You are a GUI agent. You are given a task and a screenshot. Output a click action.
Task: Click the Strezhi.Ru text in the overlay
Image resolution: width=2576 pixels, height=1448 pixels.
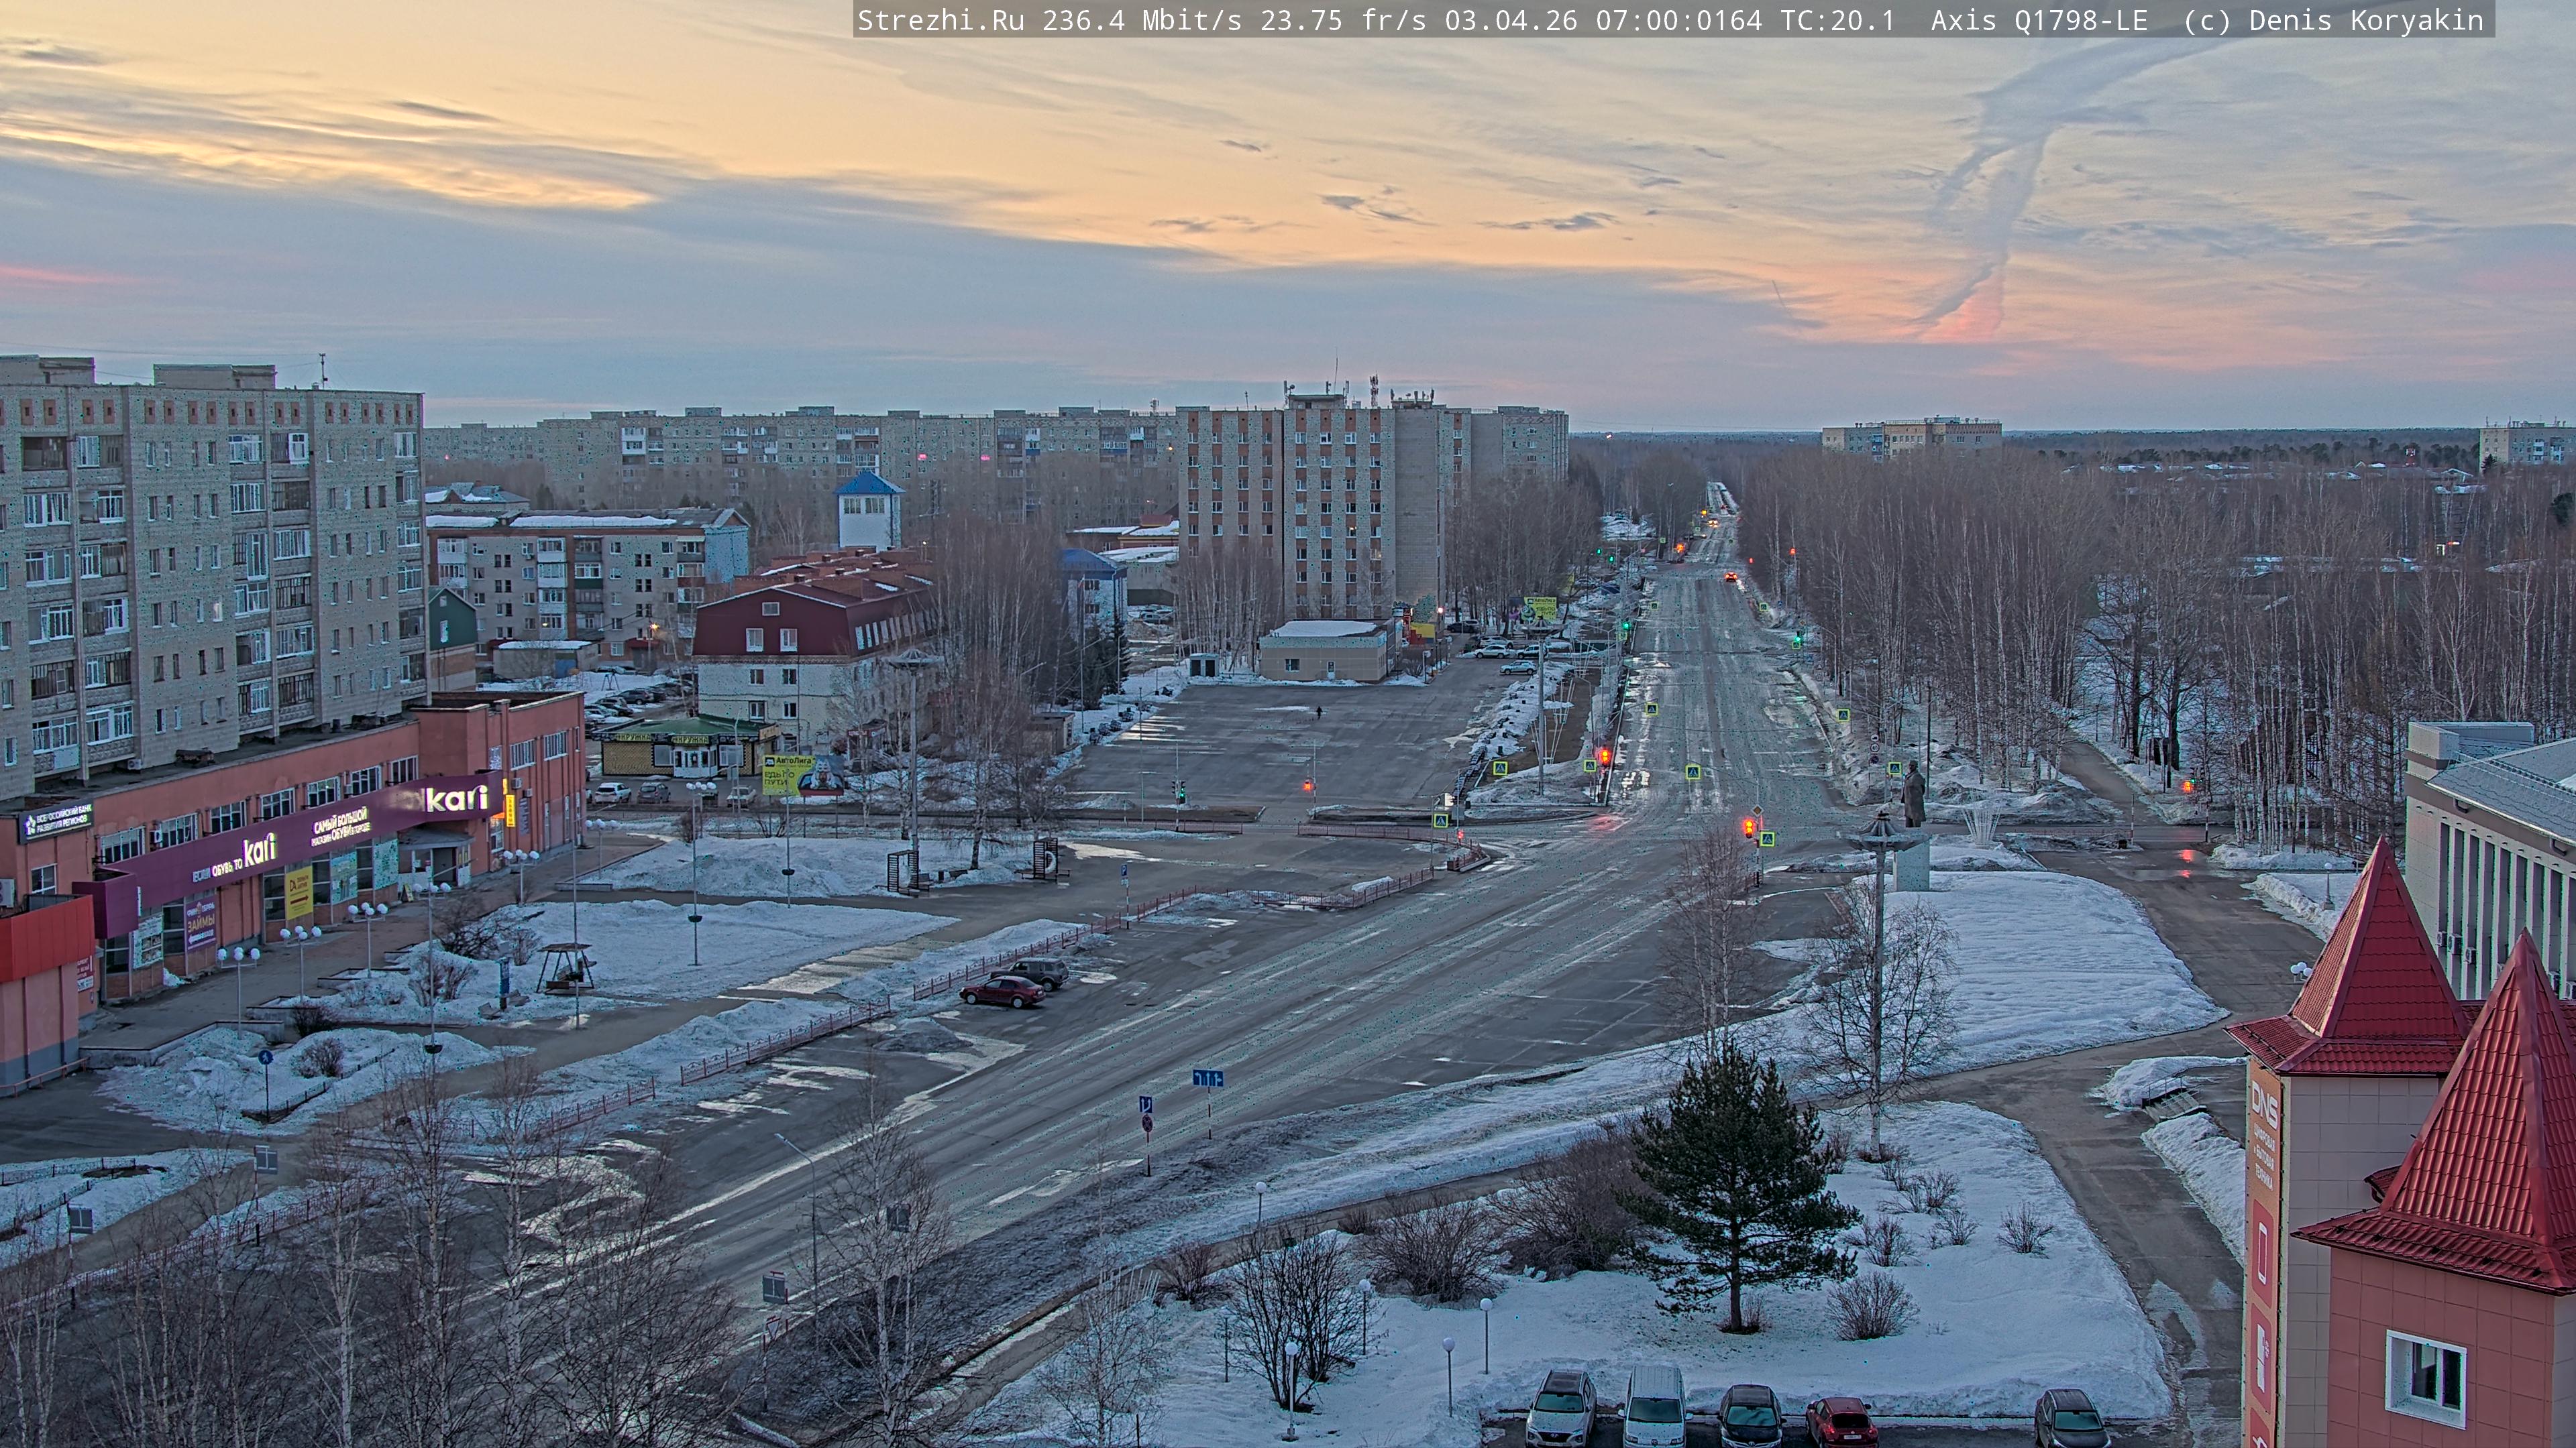940,21
